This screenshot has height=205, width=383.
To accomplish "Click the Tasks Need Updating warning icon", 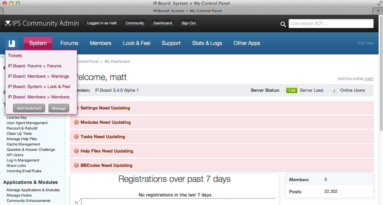I will point(76,137).
